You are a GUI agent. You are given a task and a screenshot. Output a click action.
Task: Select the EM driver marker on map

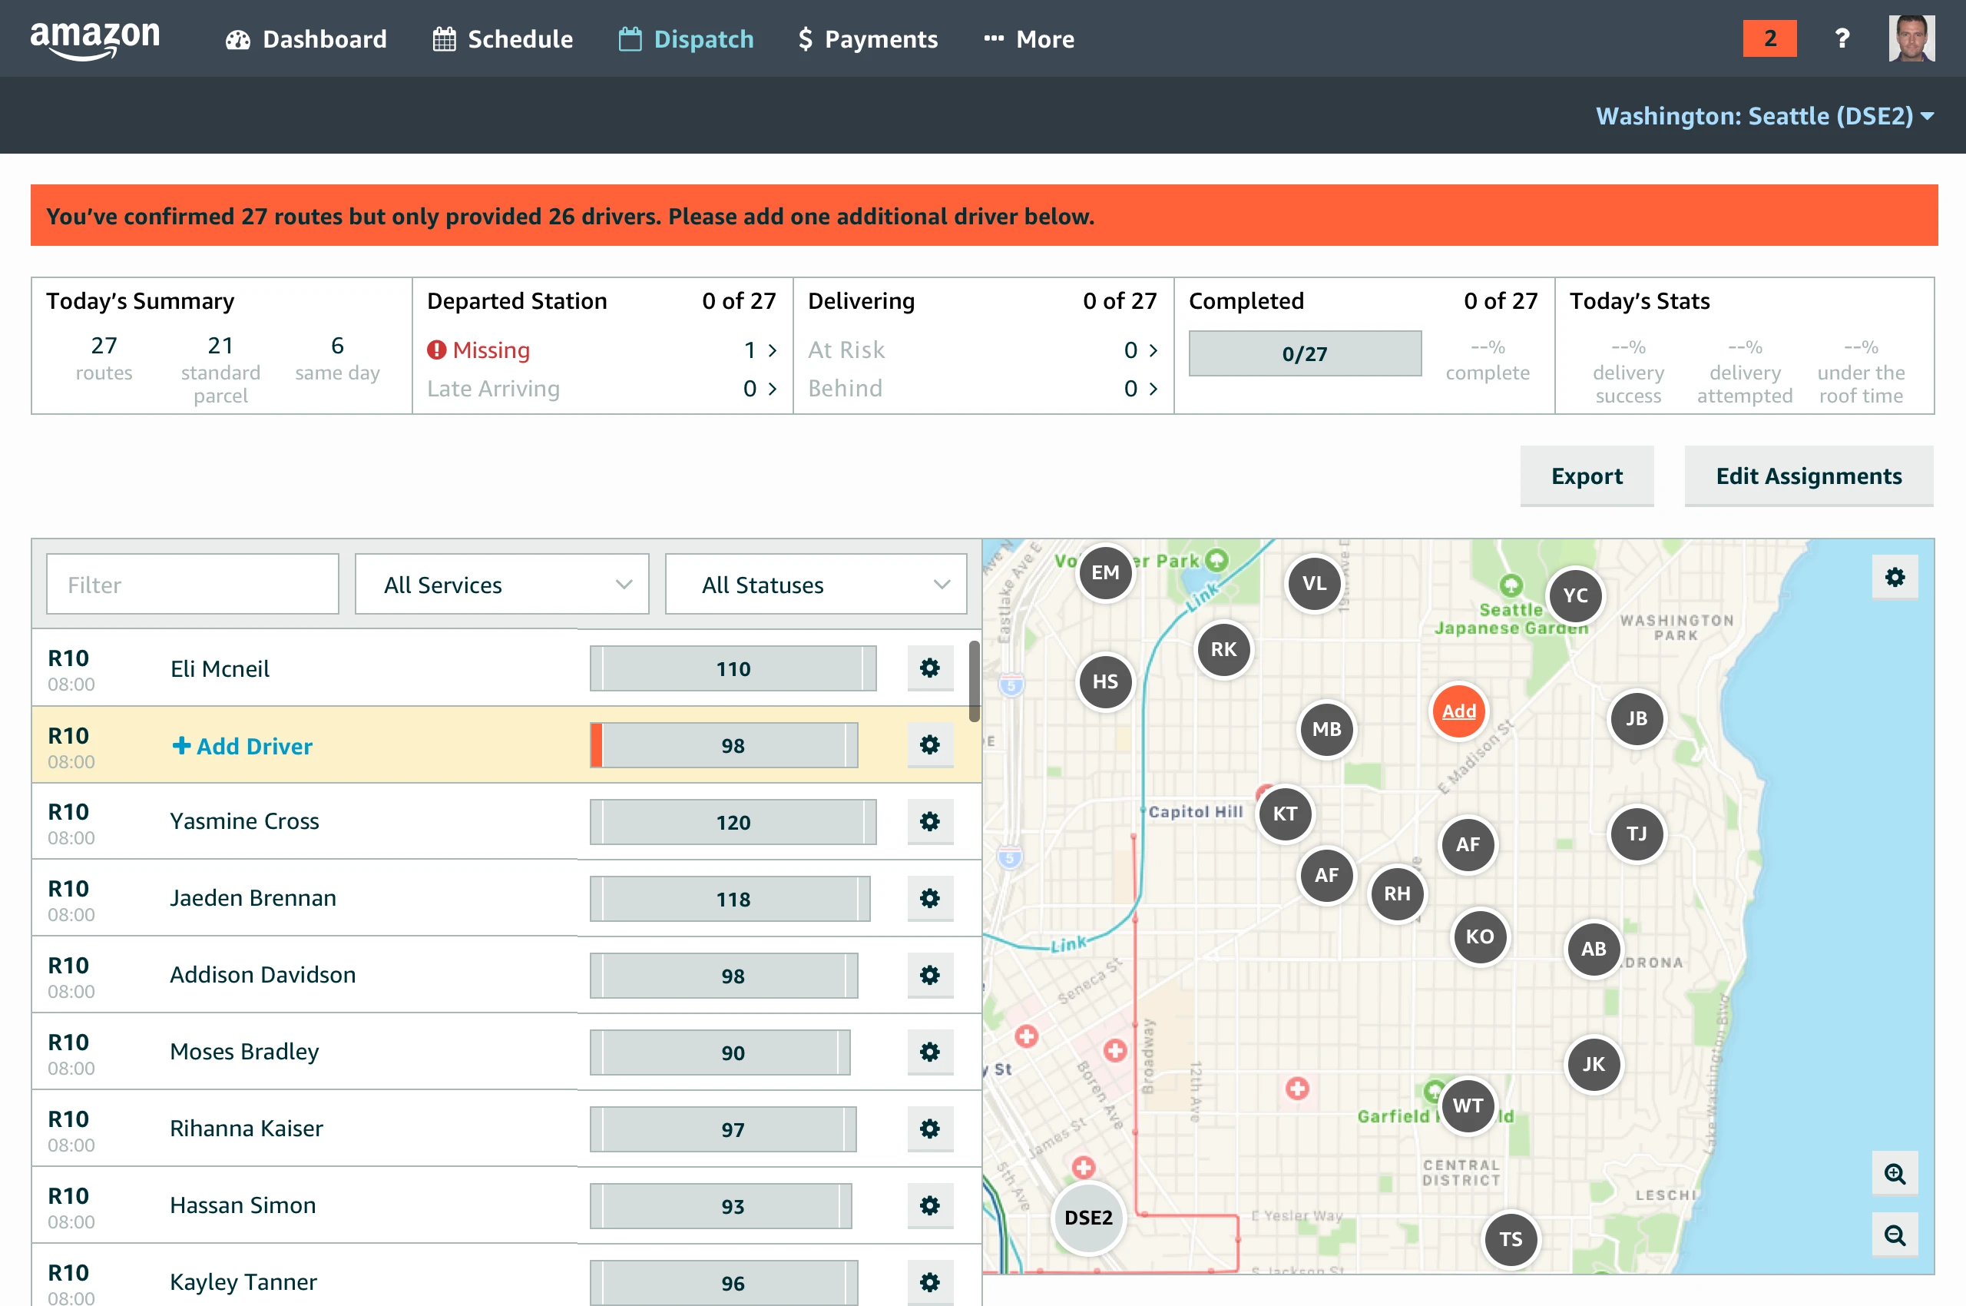pos(1105,572)
